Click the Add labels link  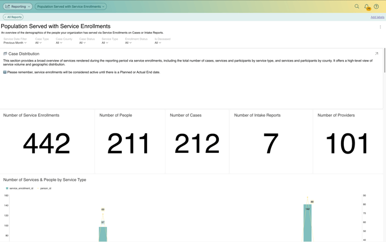coord(377,17)
